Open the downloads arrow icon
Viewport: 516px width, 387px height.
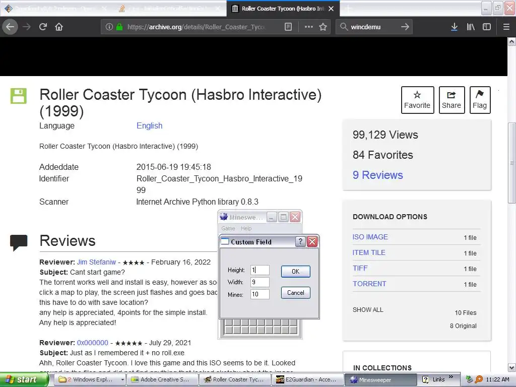click(x=454, y=27)
